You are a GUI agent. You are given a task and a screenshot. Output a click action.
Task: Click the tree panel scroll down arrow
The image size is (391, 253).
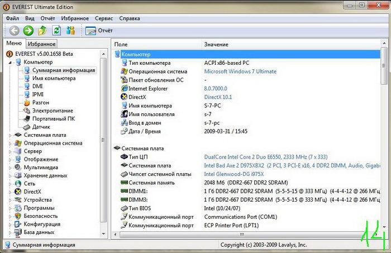[x=104, y=234]
